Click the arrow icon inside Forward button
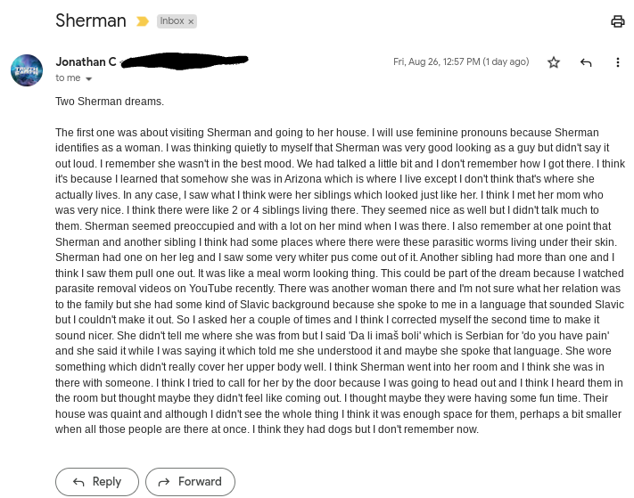634x498 pixels. click(x=163, y=482)
